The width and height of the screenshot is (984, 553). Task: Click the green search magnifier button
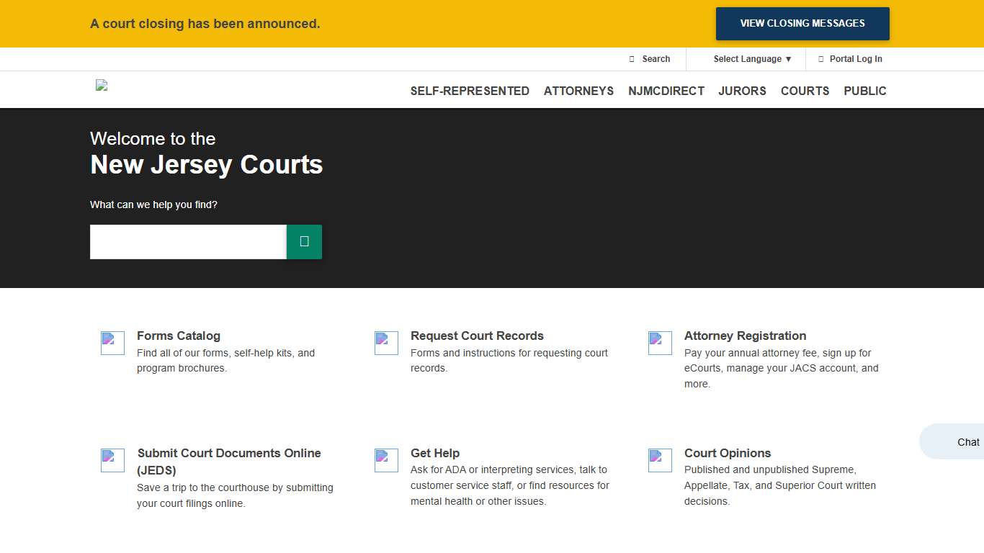(303, 241)
